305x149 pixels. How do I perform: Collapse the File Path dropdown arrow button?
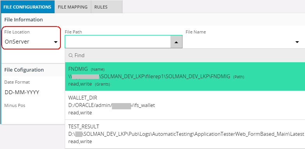[176, 42]
